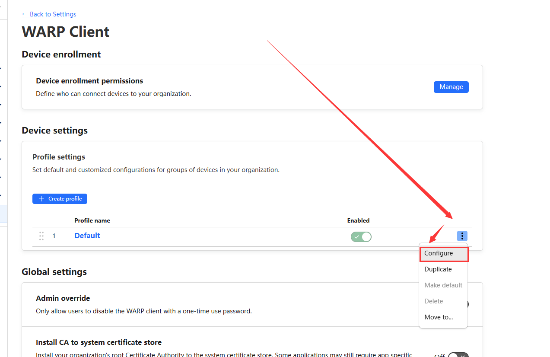Go back via Back to Settings link
Viewport: 550px width, 357px height.
tap(49, 14)
